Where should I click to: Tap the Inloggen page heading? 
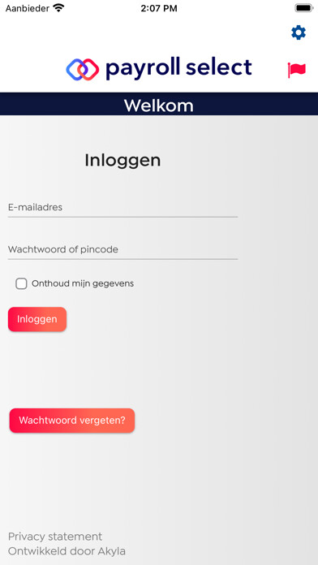coord(122,161)
